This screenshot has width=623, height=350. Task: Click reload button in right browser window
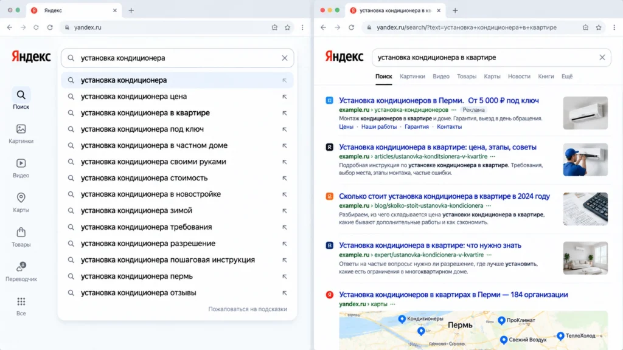351,27
